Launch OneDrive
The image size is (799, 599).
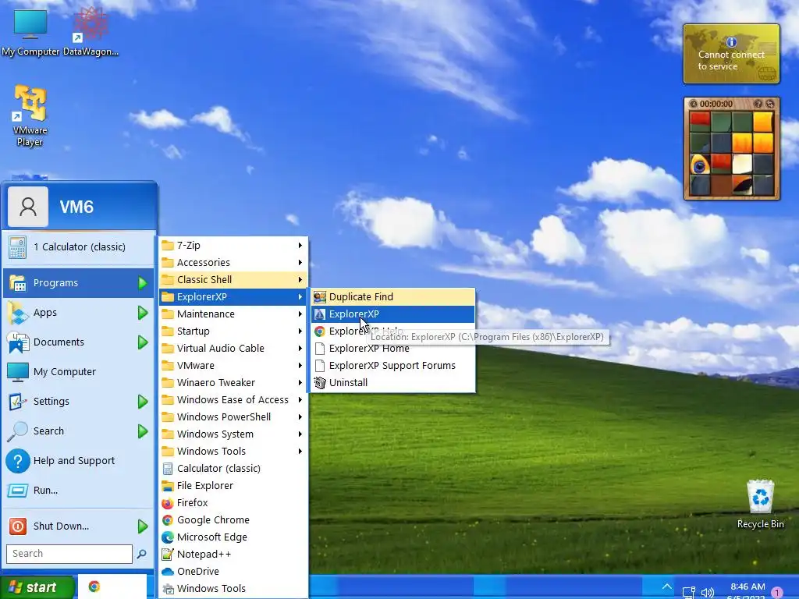234,571
